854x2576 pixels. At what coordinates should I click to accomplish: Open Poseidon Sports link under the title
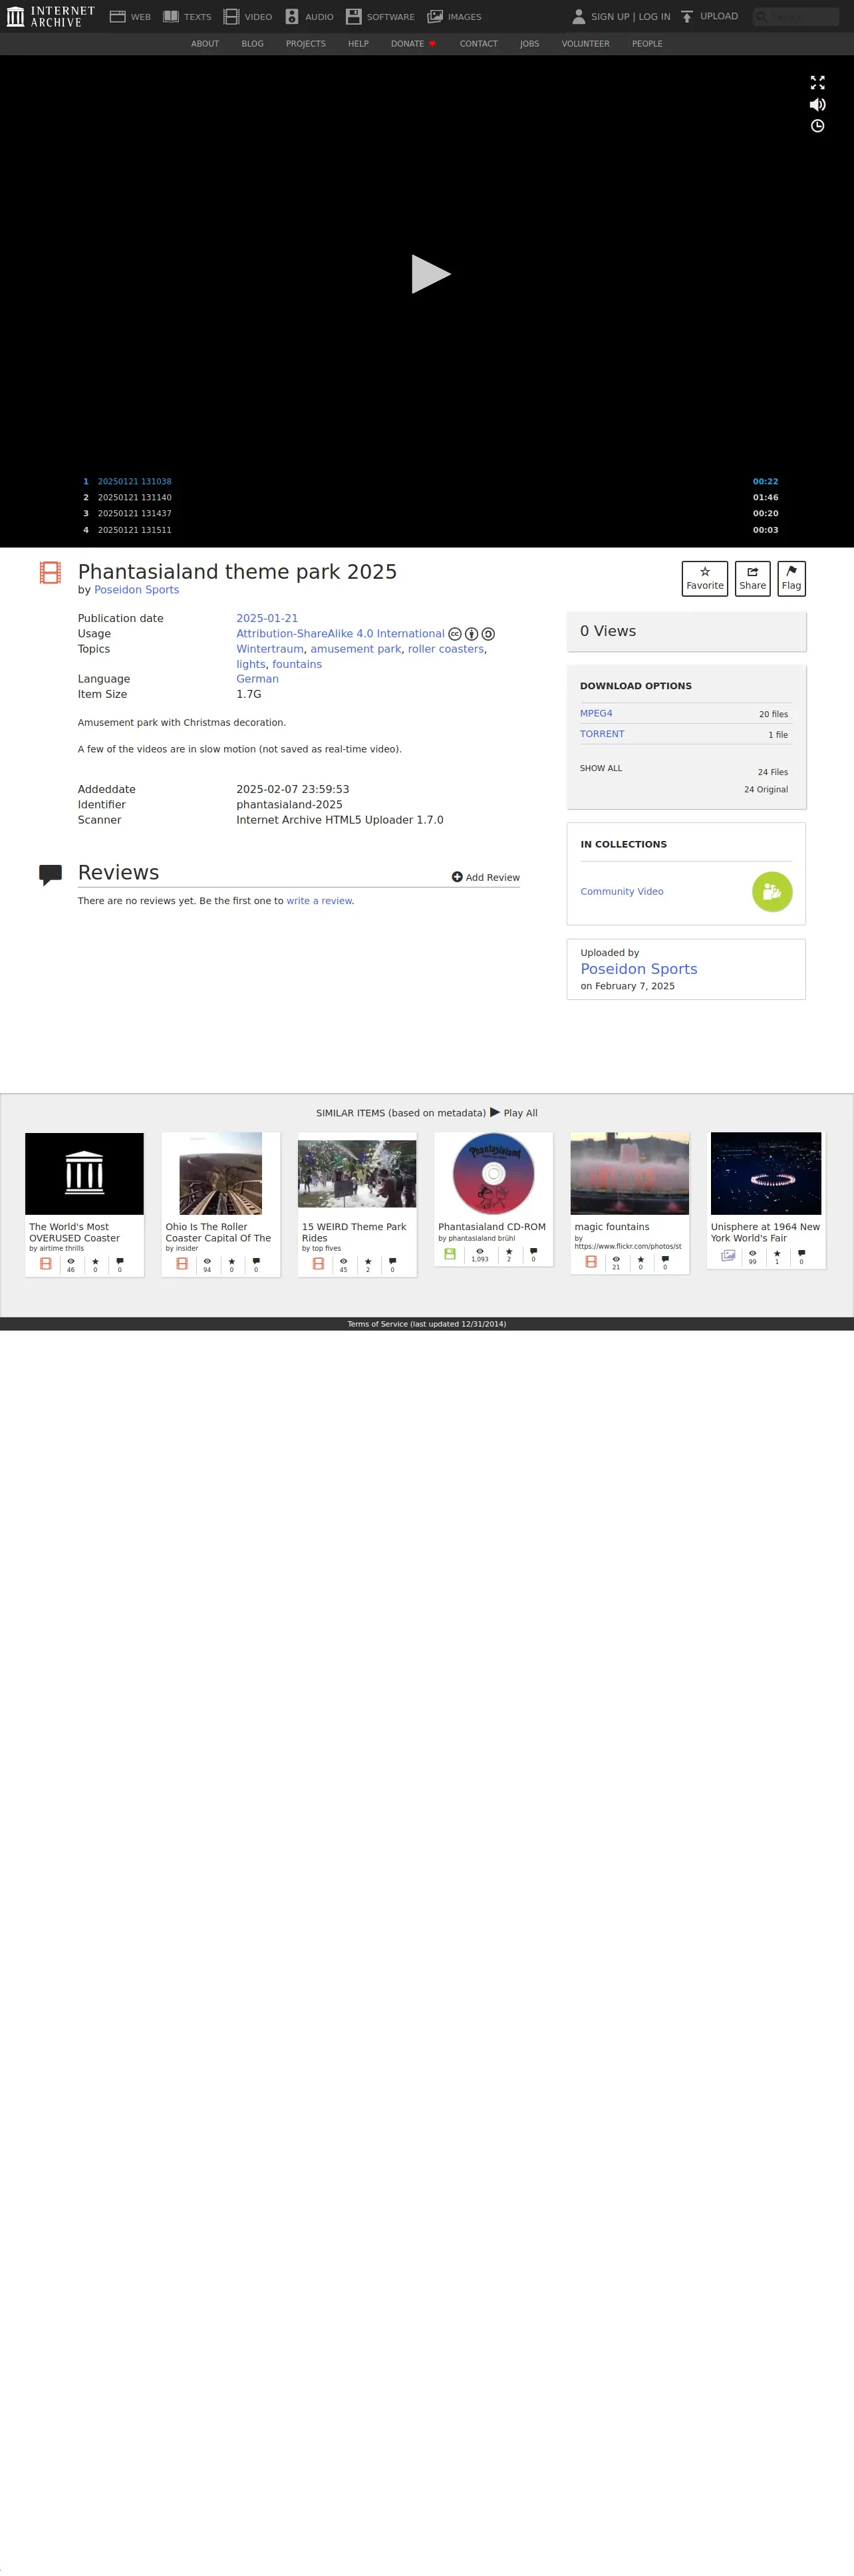pyautogui.click(x=137, y=590)
